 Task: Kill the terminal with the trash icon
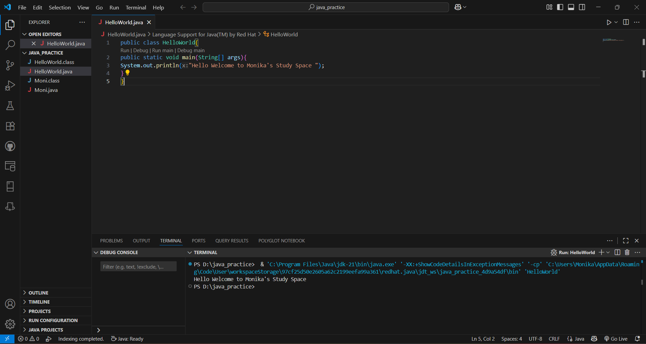[627, 252]
